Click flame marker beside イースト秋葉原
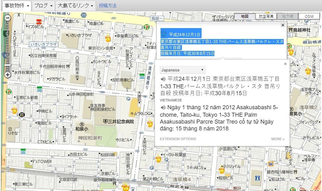The width and height of the screenshot is (322, 191). coord(158,159)
